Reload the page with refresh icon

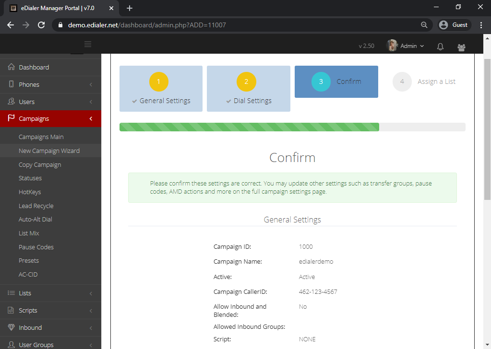point(41,25)
